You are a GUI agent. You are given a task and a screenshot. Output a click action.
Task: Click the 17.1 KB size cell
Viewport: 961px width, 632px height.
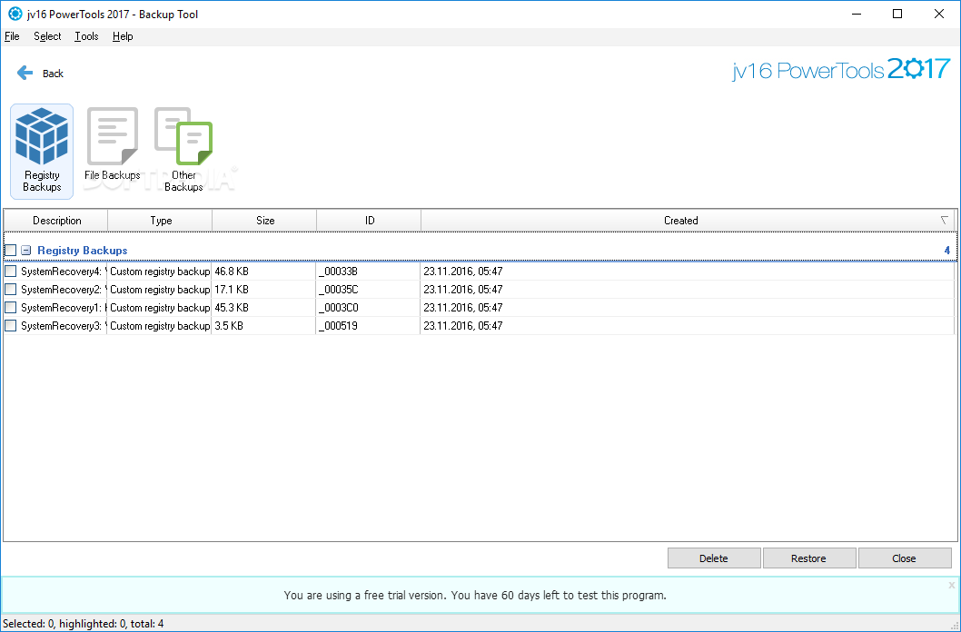tap(263, 289)
